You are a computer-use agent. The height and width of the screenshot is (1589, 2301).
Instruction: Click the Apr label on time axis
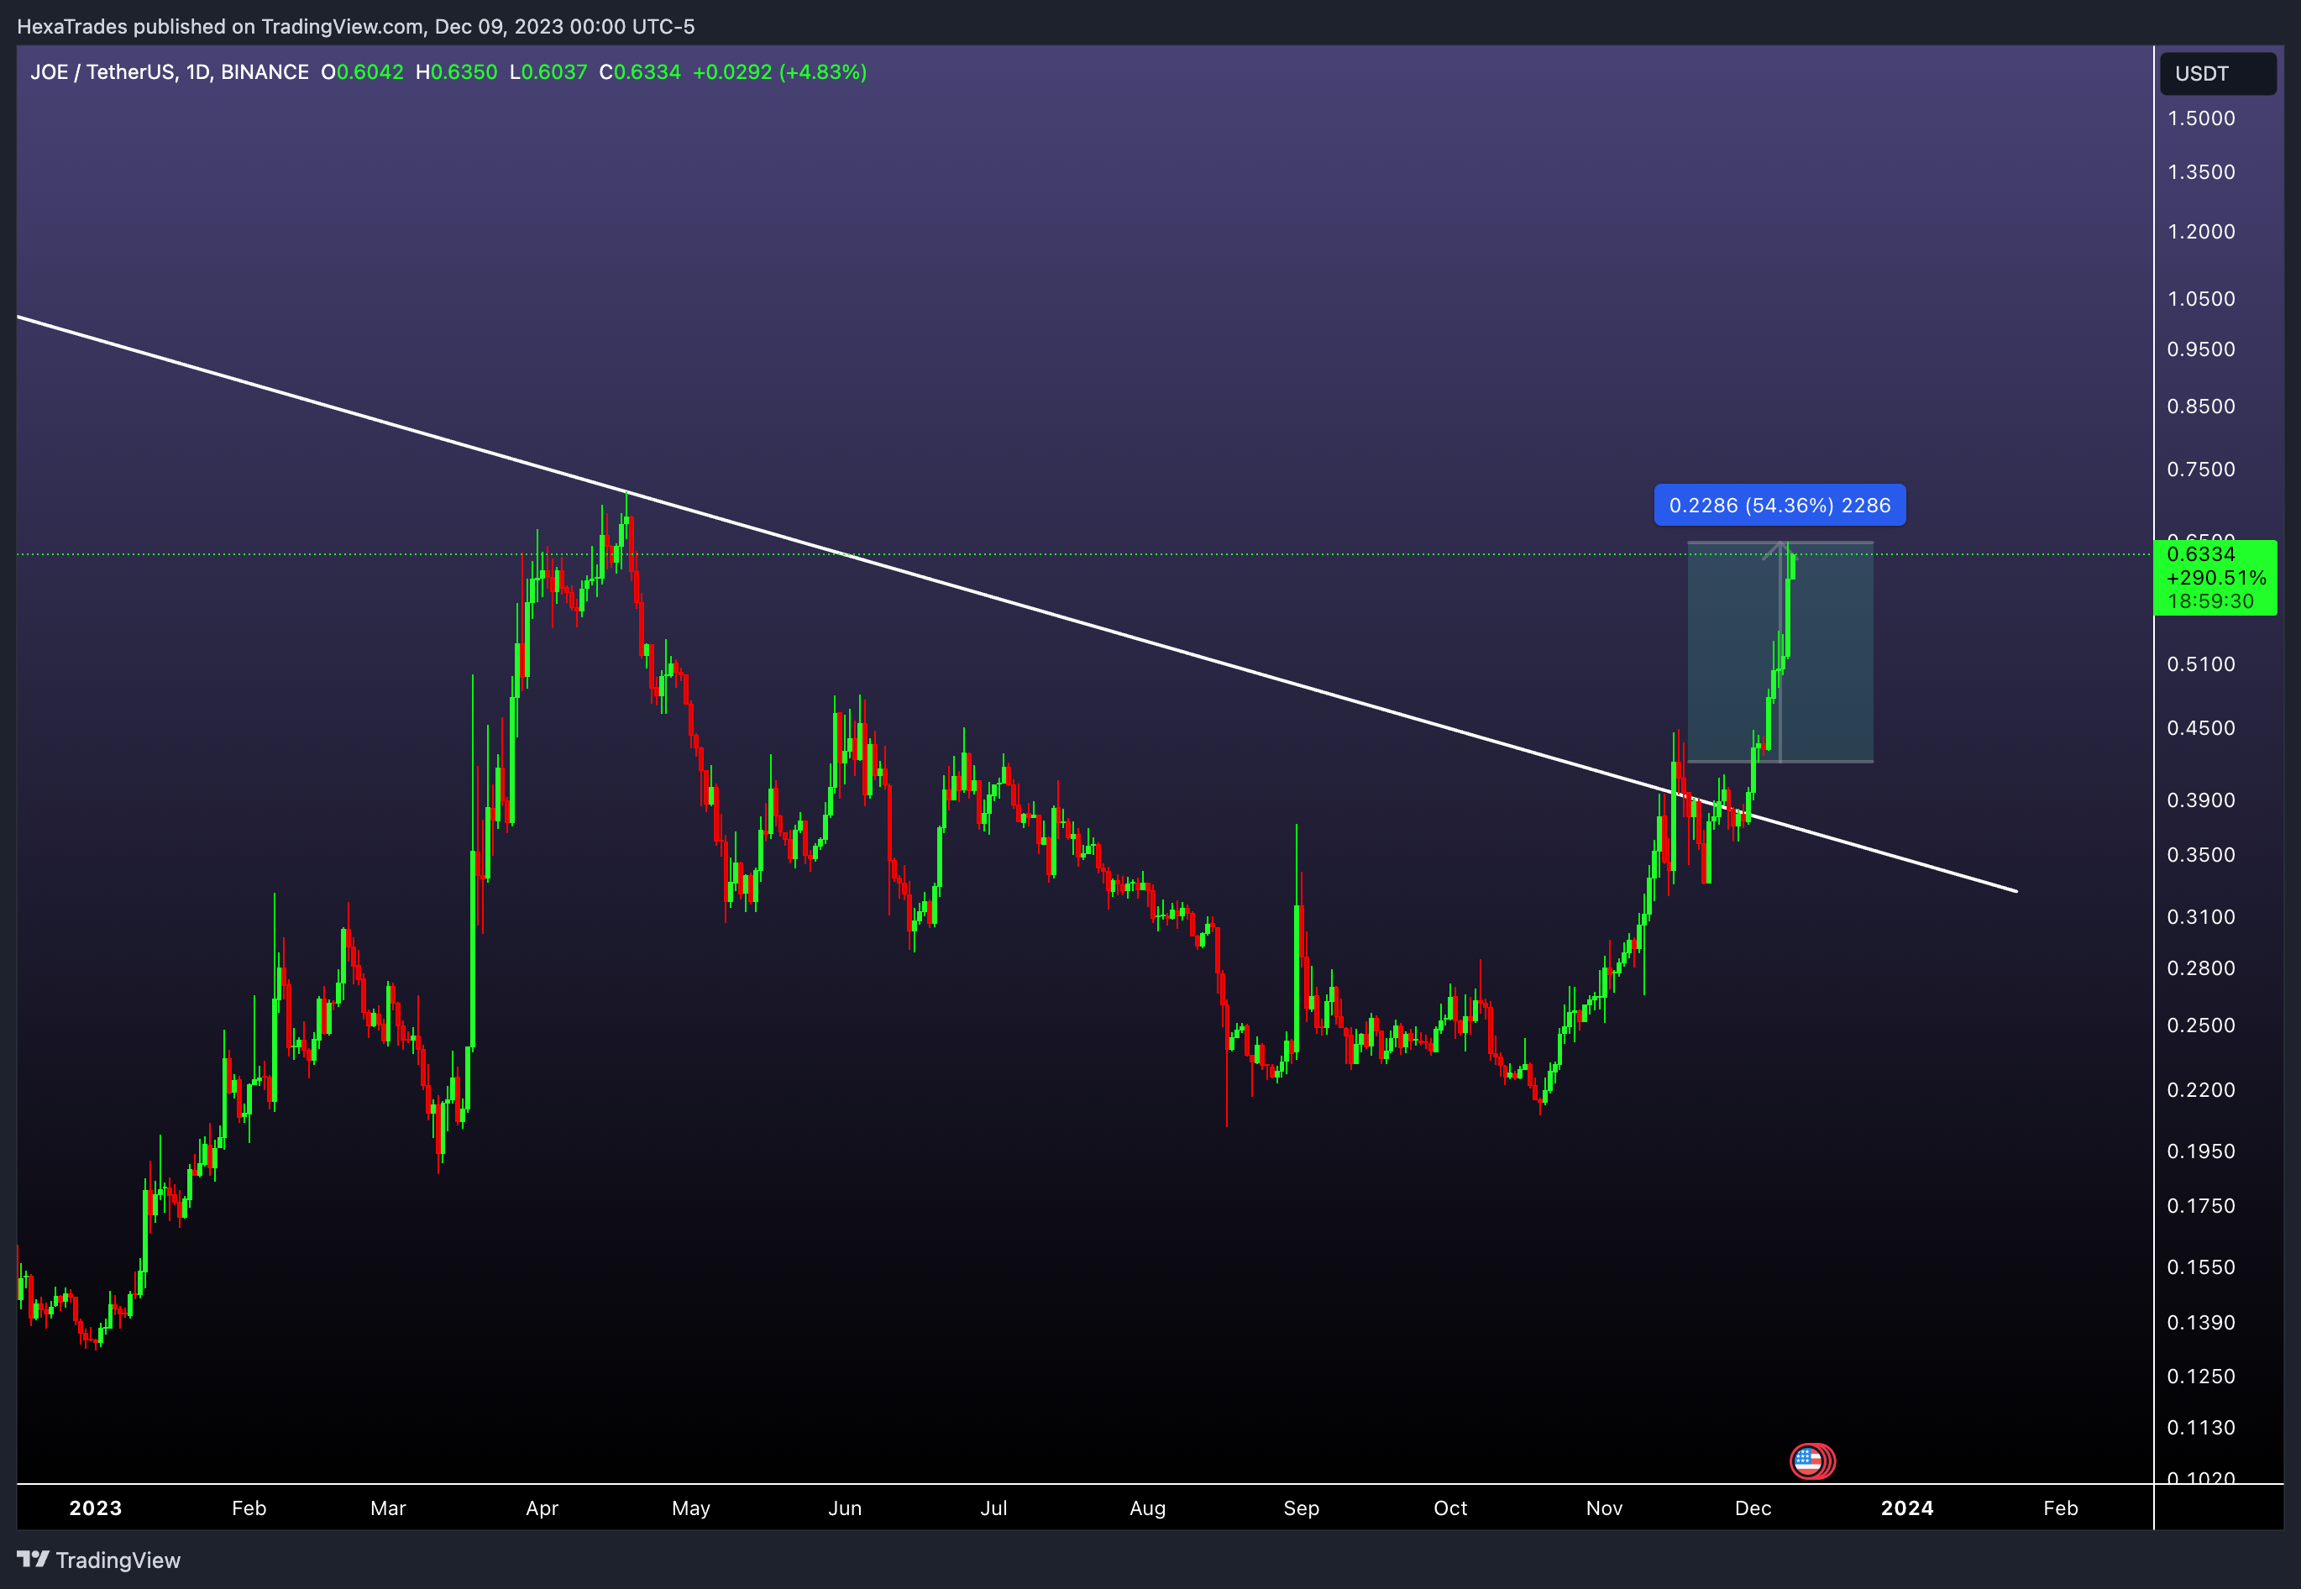click(542, 1508)
